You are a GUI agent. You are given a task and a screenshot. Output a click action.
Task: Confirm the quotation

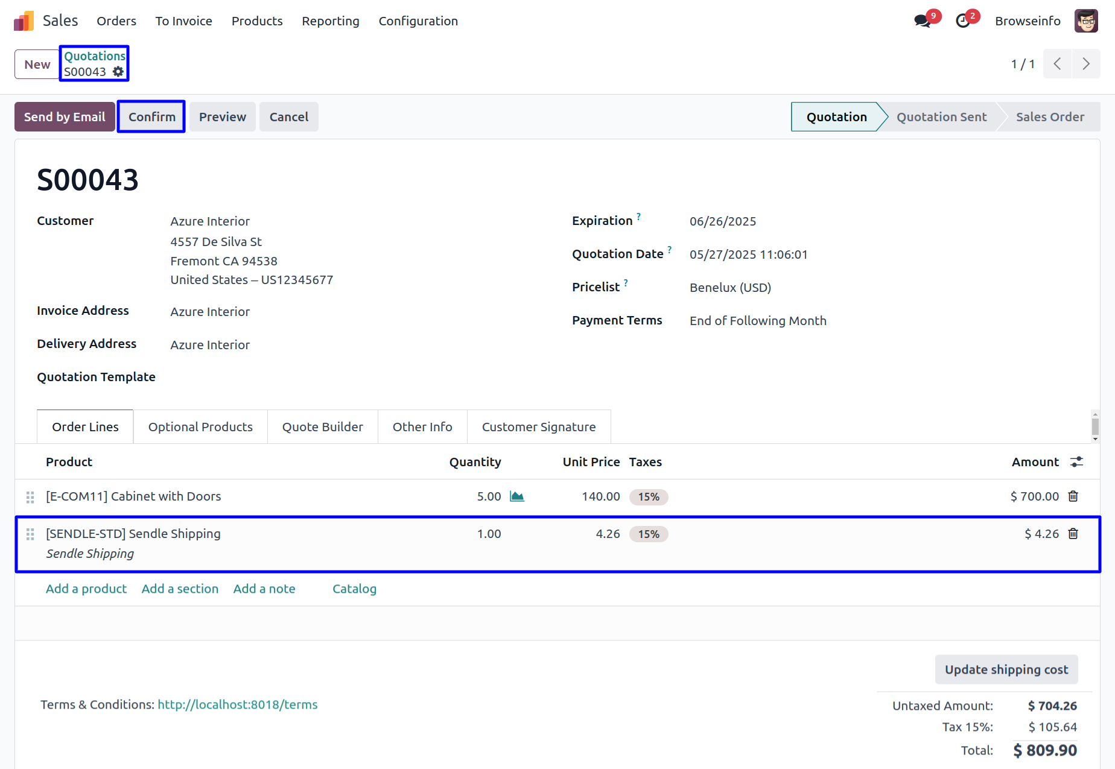(x=151, y=117)
